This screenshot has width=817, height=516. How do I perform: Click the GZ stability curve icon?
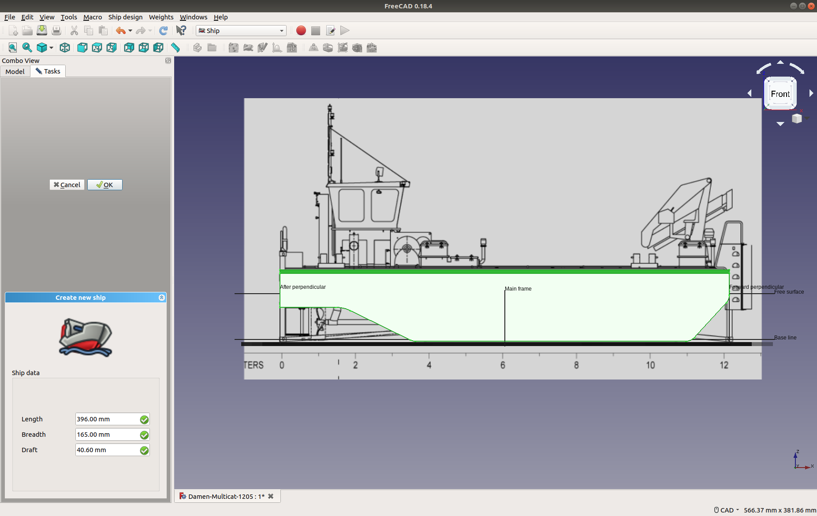point(372,48)
